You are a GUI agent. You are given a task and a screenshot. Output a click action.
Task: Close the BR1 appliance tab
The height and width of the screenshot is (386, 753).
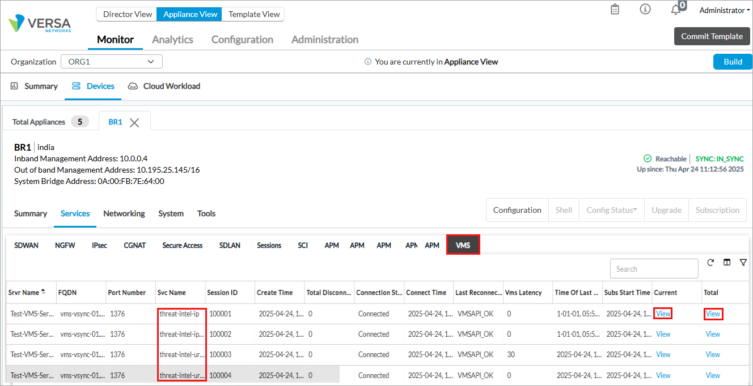[x=134, y=123]
